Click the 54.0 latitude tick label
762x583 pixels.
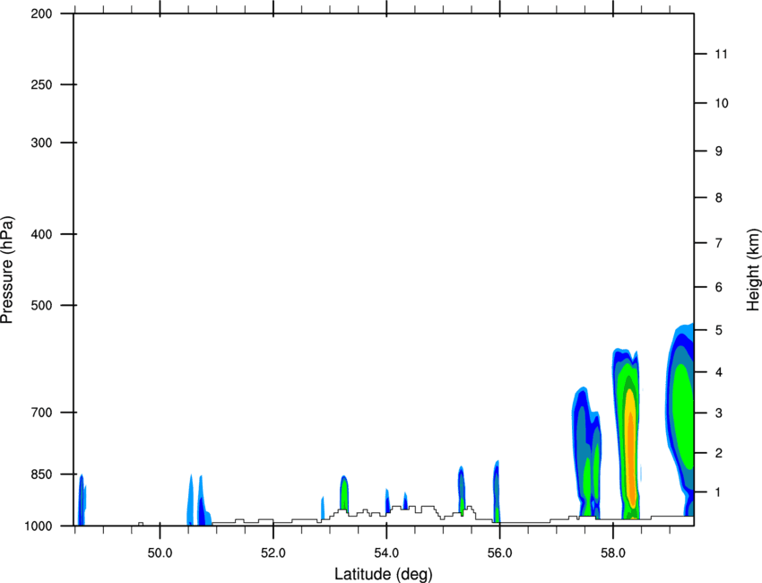point(386,553)
